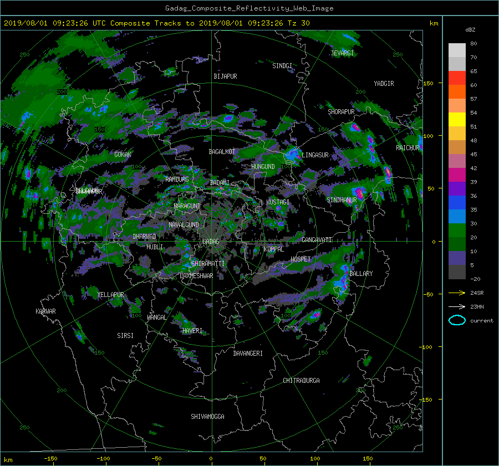The width and height of the screenshot is (499, 466).
Task: Click the KUSTAGI city label
Action: pos(278,202)
